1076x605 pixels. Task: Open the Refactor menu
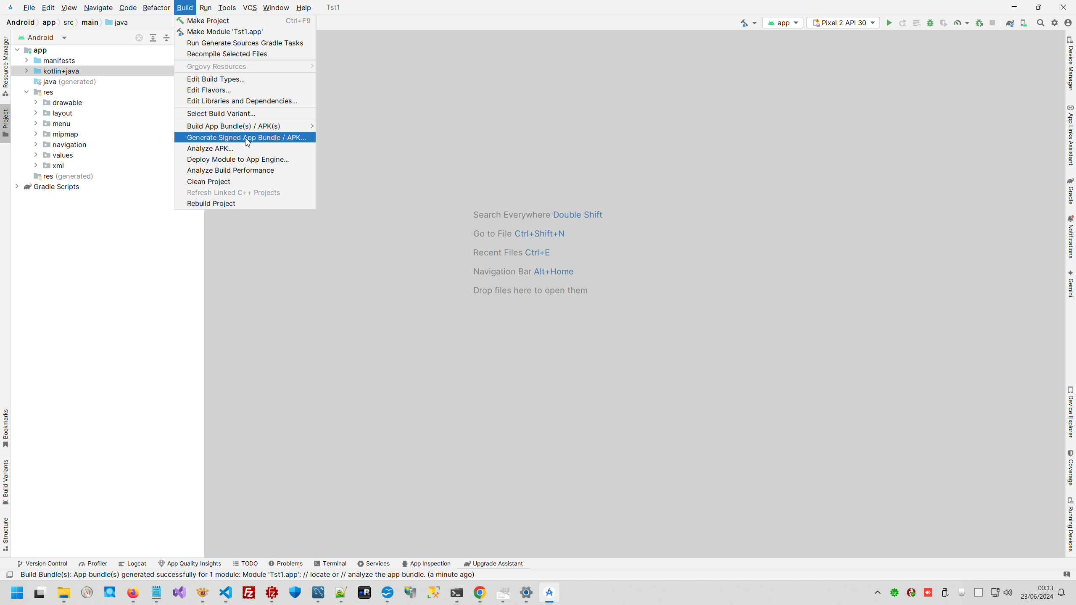[156, 7]
